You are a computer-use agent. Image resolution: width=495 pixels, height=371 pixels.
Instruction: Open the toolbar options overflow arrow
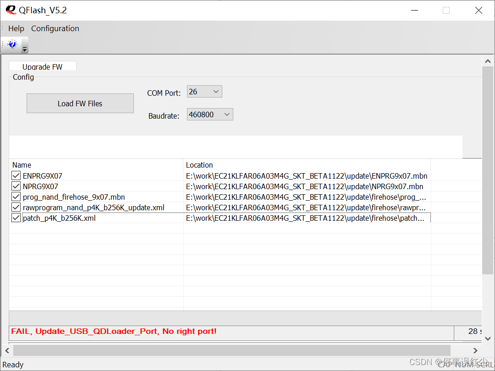coord(25,49)
